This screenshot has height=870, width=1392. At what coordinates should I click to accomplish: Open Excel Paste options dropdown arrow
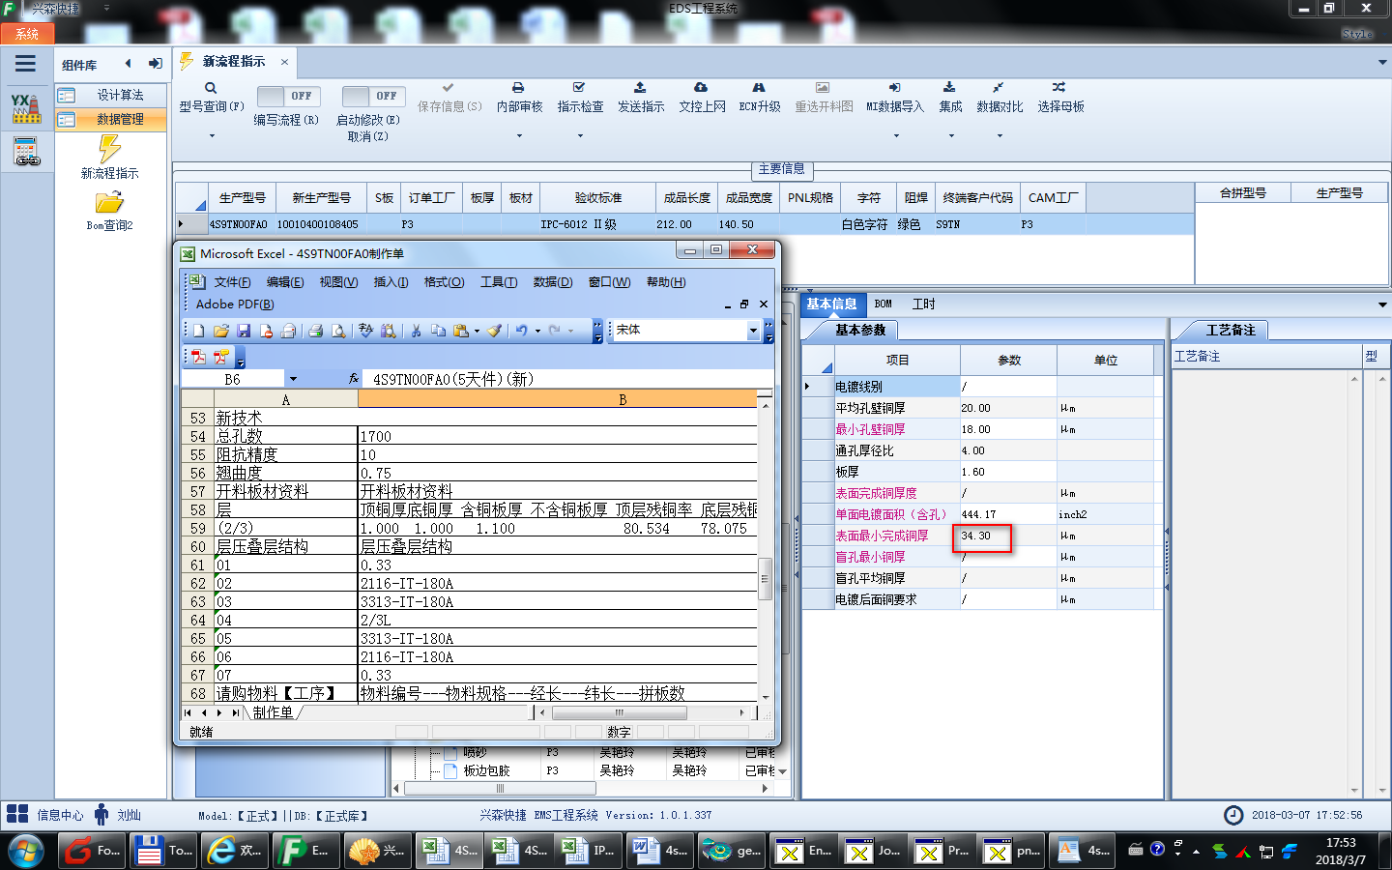point(477,331)
